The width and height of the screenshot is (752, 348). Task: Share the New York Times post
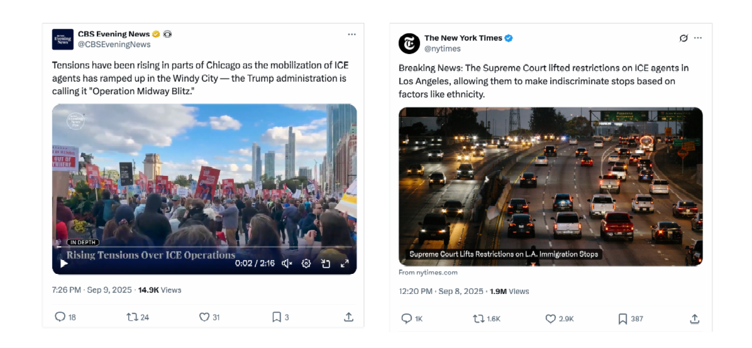tap(694, 318)
